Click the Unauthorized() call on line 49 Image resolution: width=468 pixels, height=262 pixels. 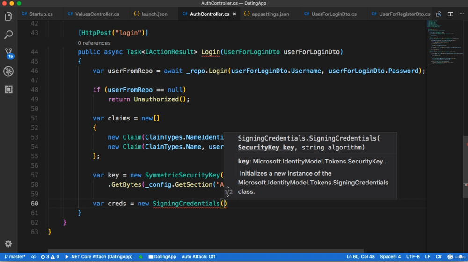[160, 99]
